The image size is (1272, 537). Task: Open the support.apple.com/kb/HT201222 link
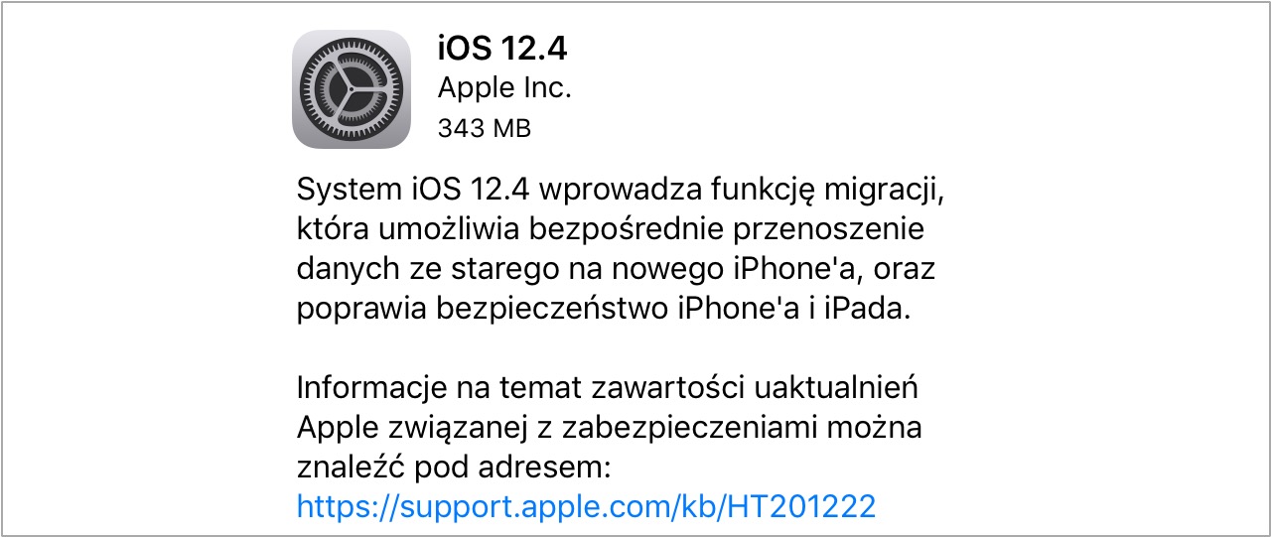tap(586, 507)
